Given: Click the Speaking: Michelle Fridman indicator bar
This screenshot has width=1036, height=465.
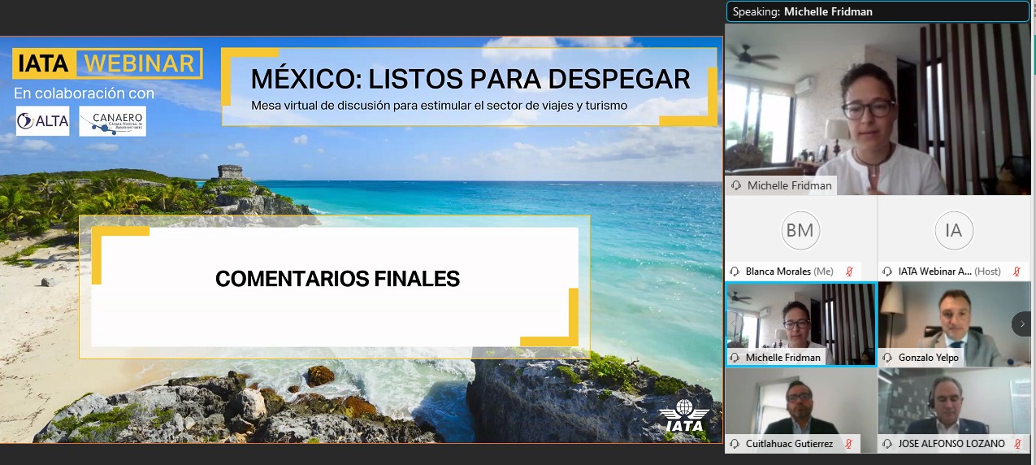Looking at the screenshot, I should [x=878, y=12].
